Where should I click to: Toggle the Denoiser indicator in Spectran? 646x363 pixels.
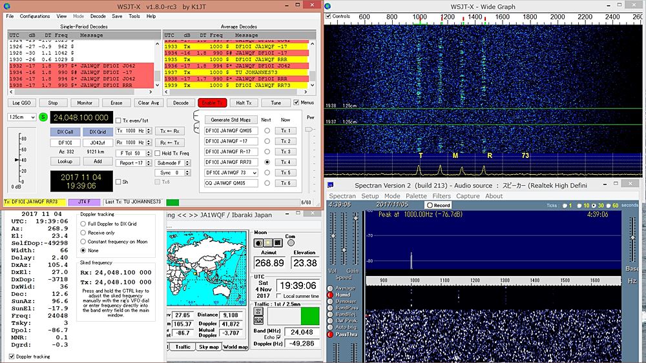(x=330, y=301)
